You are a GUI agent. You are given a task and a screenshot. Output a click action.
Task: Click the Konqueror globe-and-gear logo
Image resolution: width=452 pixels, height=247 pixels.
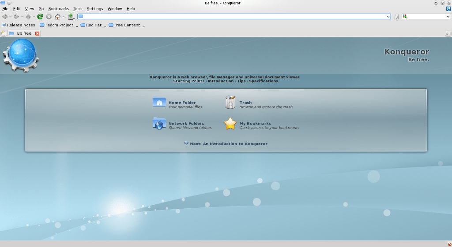(21, 55)
